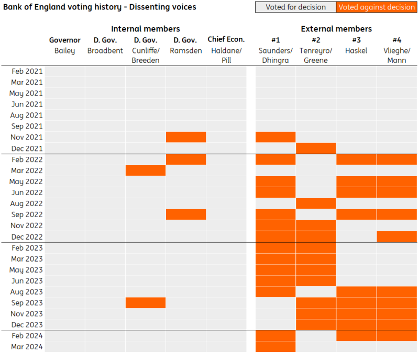
Task: Select the Mar 2024 row label
Action: pyautogui.click(x=27, y=347)
